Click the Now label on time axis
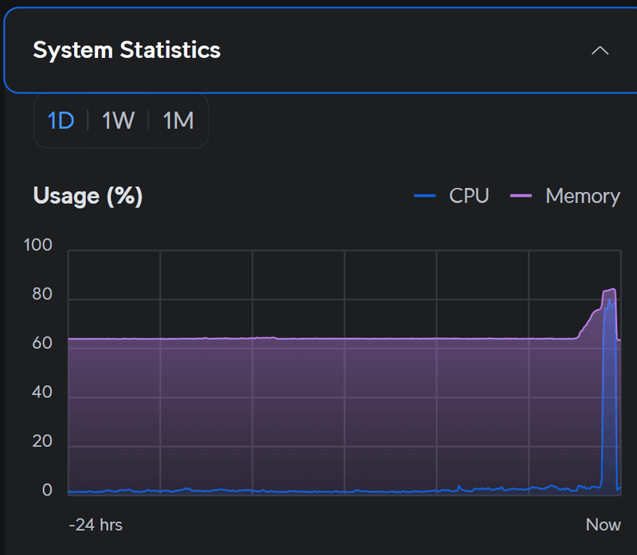Viewport: 637px width, 555px height. [x=603, y=525]
